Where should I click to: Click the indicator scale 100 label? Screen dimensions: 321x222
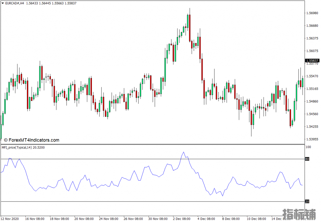(308, 147)
